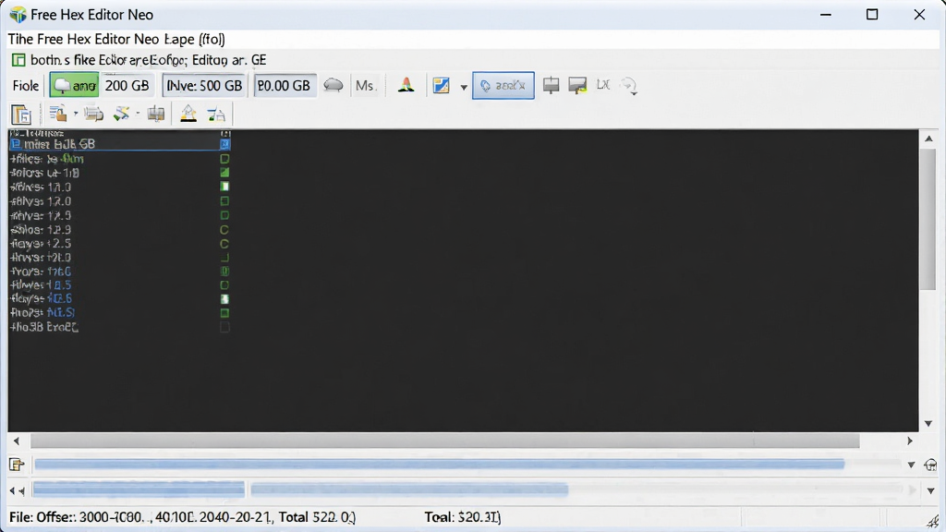Image resolution: width=946 pixels, height=532 pixels.
Task: Click the icon to the right of the progress bar dropdown arrow
Action: pyautogui.click(x=930, y=465)
